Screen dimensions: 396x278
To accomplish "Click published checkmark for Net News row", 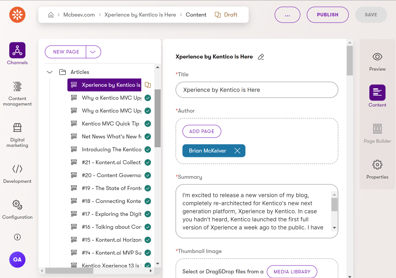I will [x=148, y=137].
